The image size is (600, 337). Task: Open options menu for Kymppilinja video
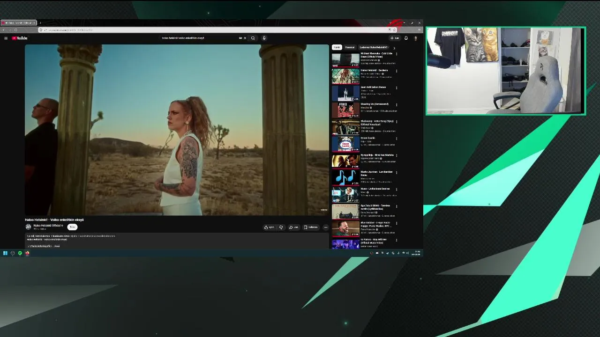397,155
